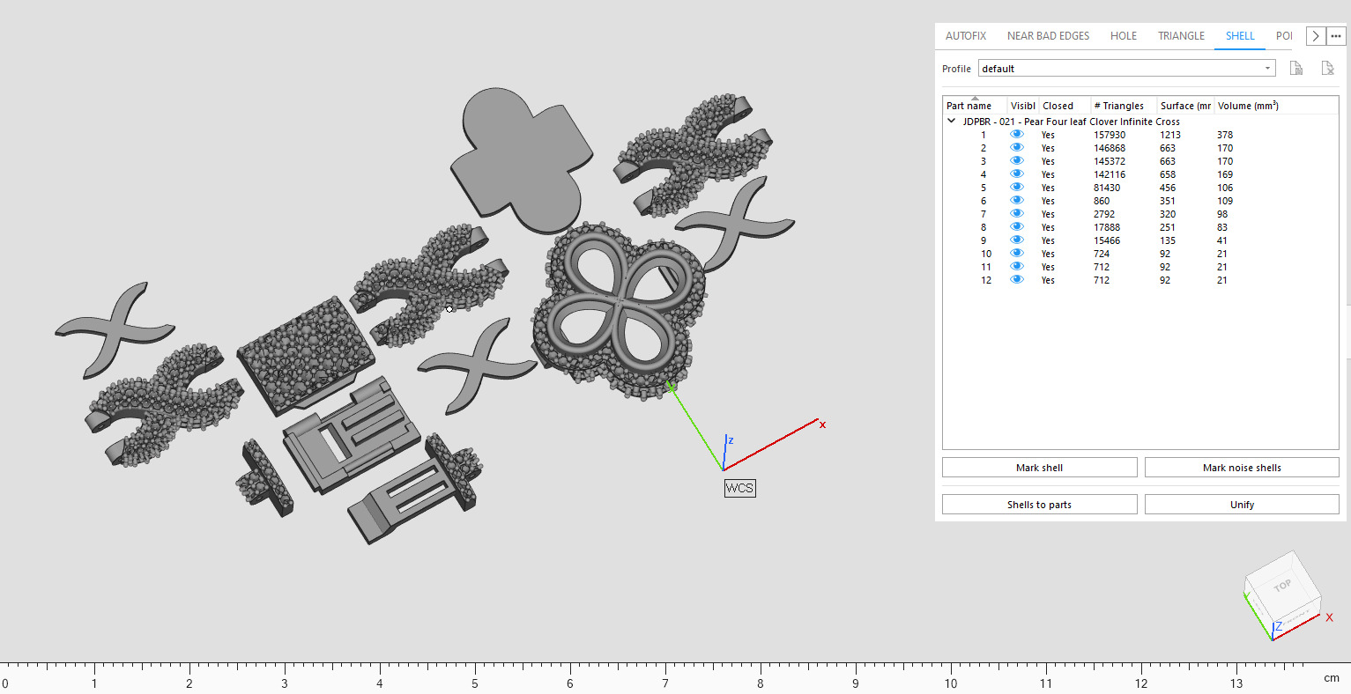Toggle visibility of shell 1
This screenshot has height=694, width=1351.
[x=1017, y=135]
